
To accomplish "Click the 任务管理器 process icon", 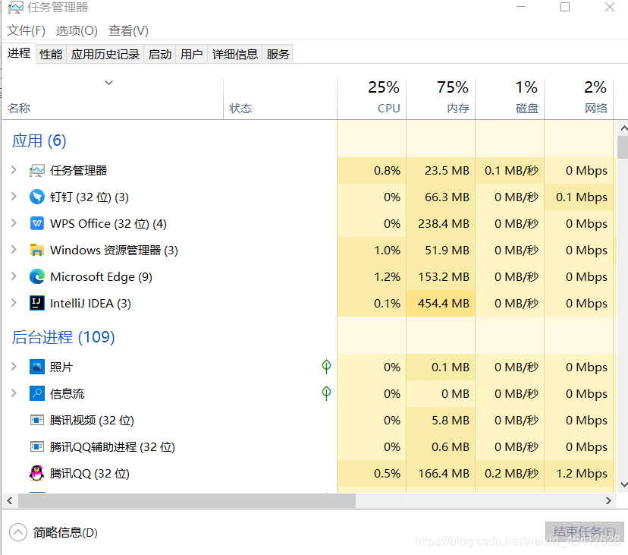I will pyautogui.click(x=37, y=171).
